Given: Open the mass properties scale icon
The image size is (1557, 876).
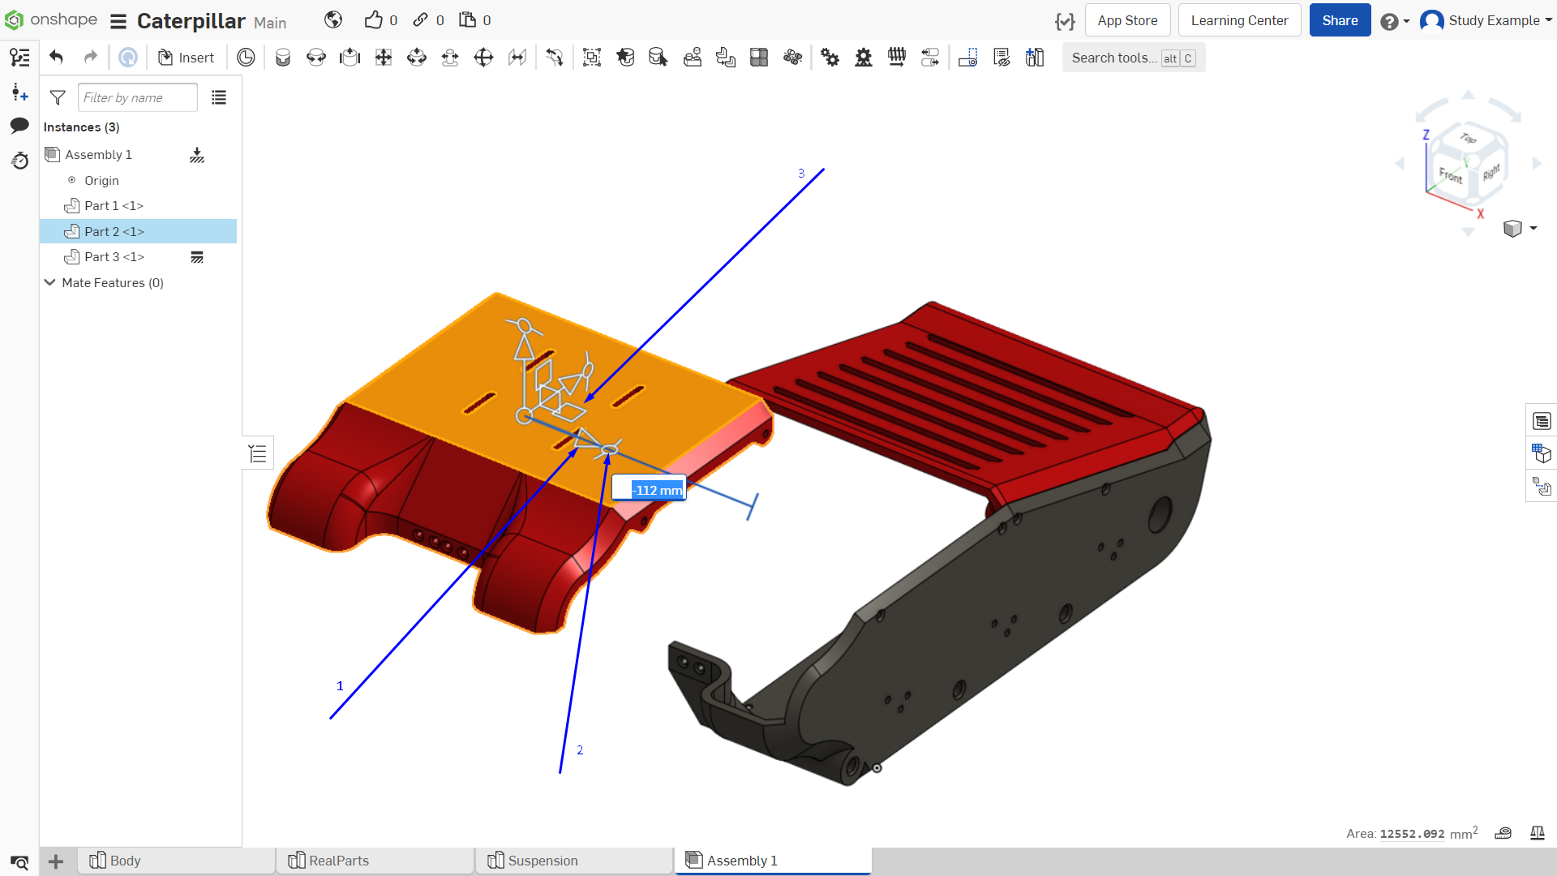Looking at the screenshot, I should coord(1537,833).
